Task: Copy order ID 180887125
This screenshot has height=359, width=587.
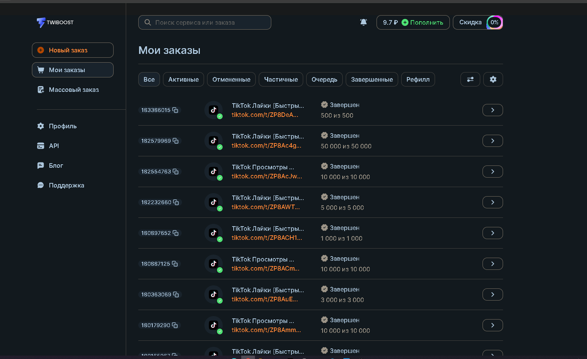Action: 175,264
